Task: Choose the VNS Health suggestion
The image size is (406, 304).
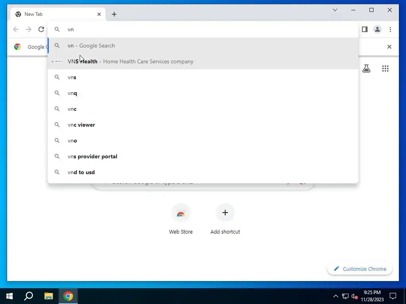Action: click(x=203, y=61)
